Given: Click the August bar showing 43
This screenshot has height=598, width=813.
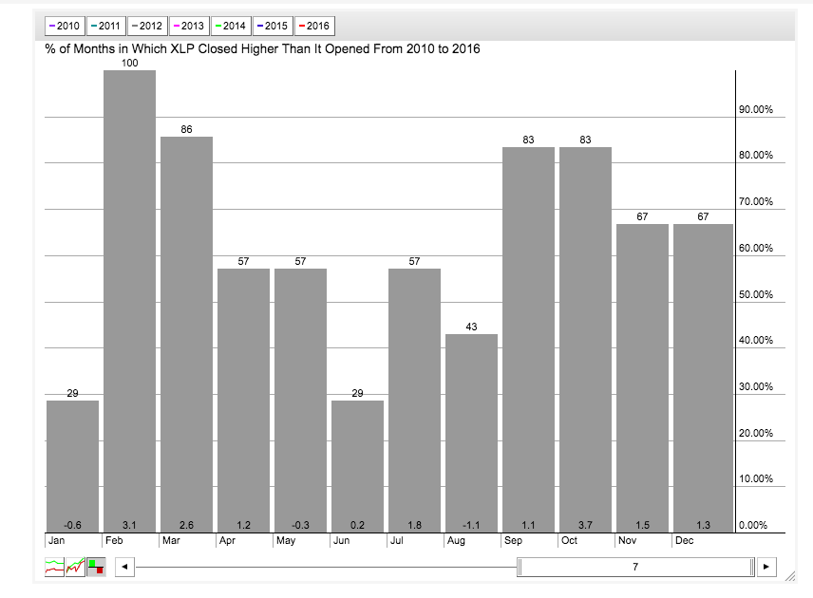Looking at the screenshot, I should click(471, 433).
